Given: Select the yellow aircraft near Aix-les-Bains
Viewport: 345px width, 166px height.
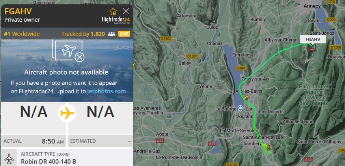Looking at the screenshot, I should tap(246, 97).
